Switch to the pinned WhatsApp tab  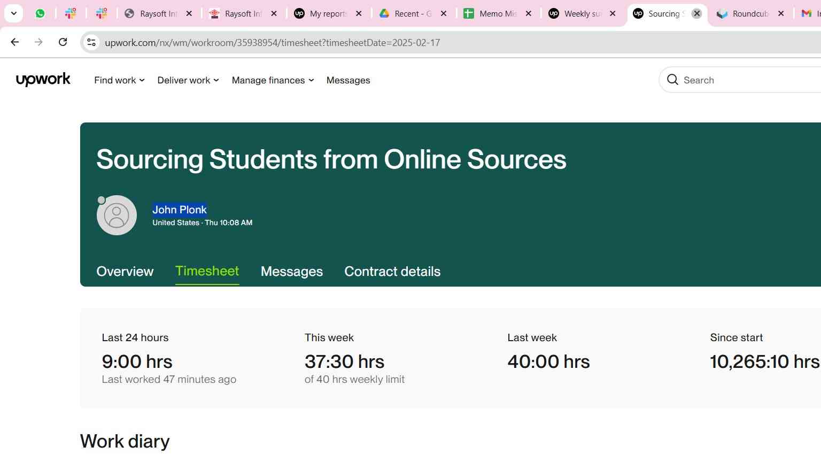[40, 13]
